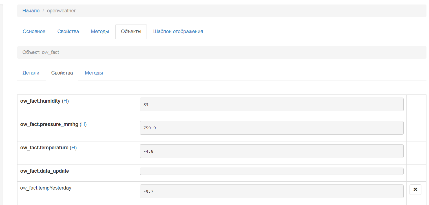Open history (H) link for pressure_mmhg

pos(83,124)
